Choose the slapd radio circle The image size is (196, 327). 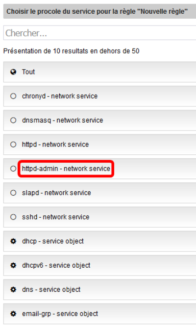13,193
